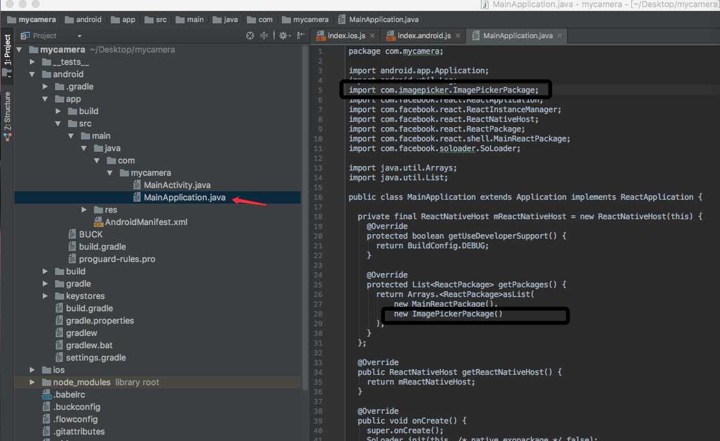720x441 pixels.
Task: Select the AndroidManifest.xml file
Action: click(146, 222)
